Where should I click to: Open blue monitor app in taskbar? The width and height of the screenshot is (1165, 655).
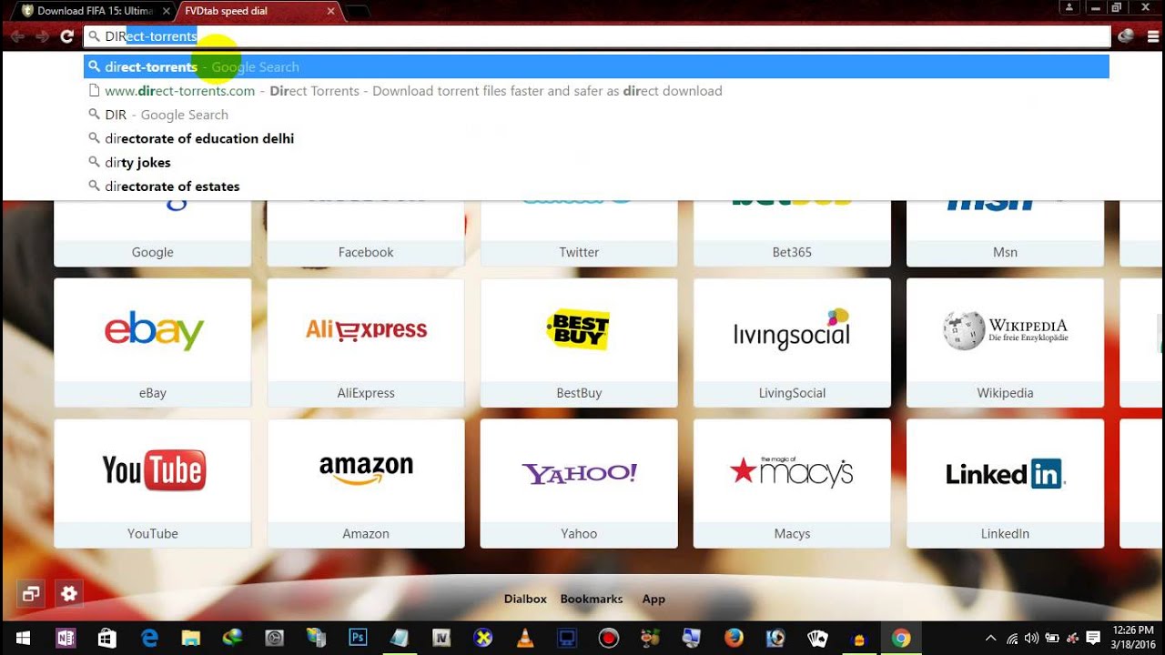tap(567, 638)
